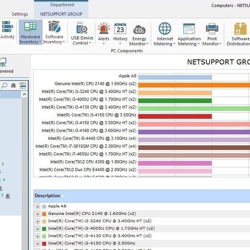Click chart label 'Intel(R) Core(TM)2 Duo CPU E4400'

[88, 170]
